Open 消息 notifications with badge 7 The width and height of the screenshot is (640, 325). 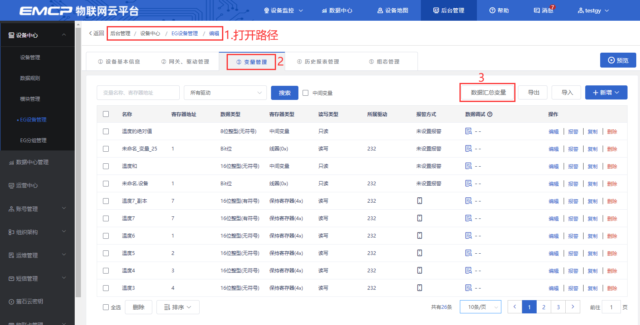click(x=544, y=10)
